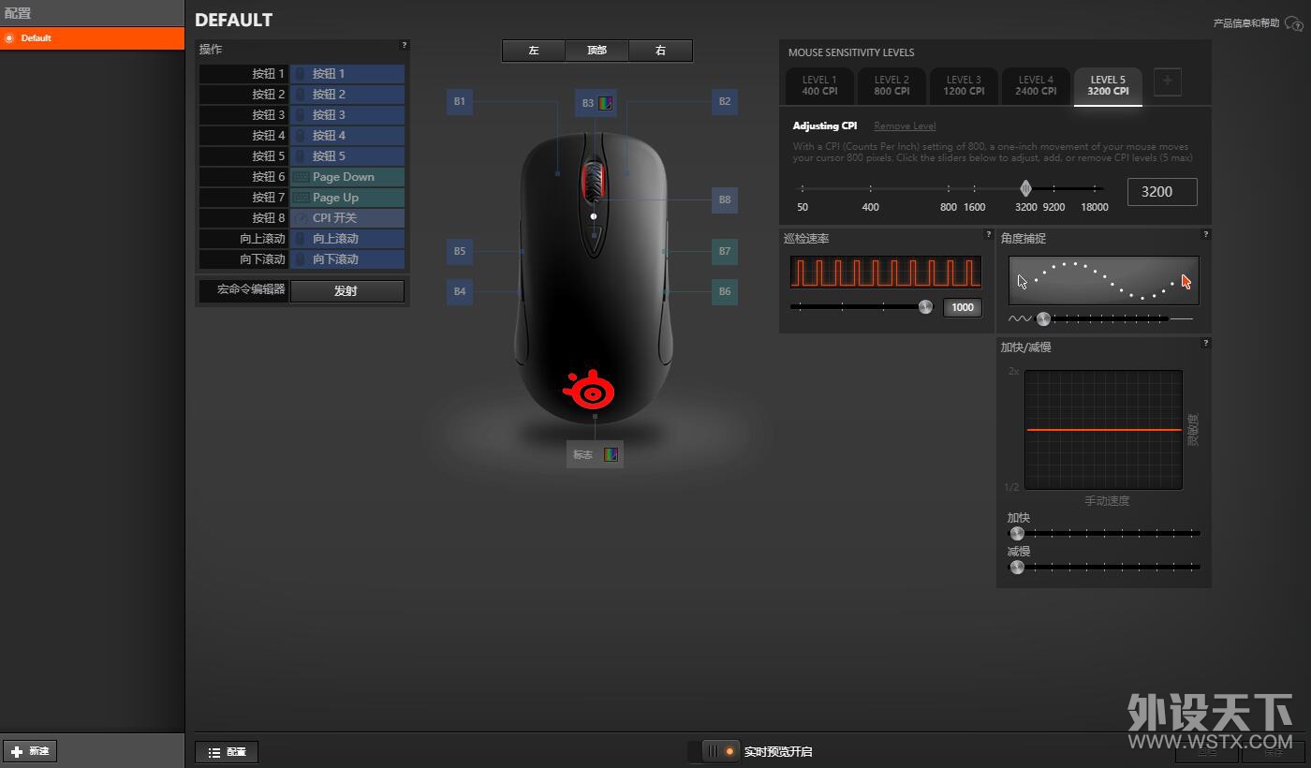The image size is (1311, 768).
Task: Click the polling rate value box 1000
Action: [x=962, y=307]
